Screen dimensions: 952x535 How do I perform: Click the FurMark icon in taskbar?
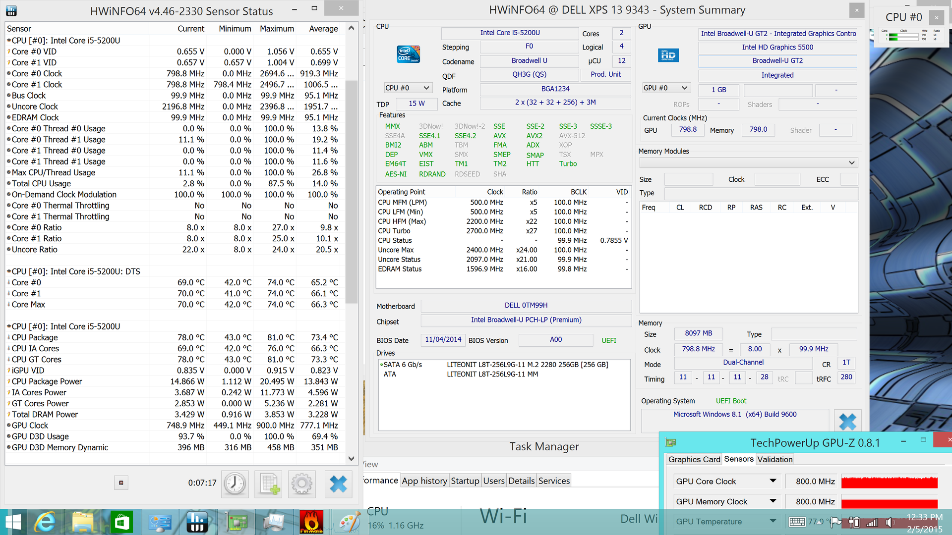coord(311,522)
